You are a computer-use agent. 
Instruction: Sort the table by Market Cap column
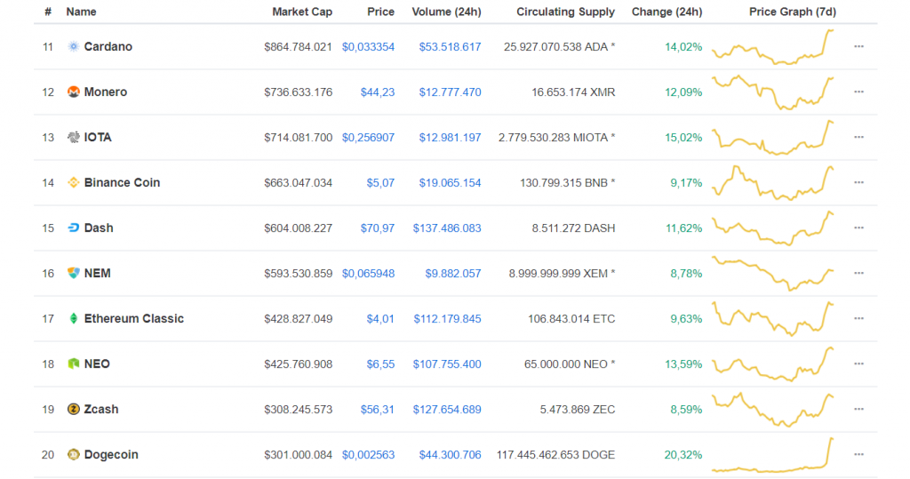[x=302, y=12]
